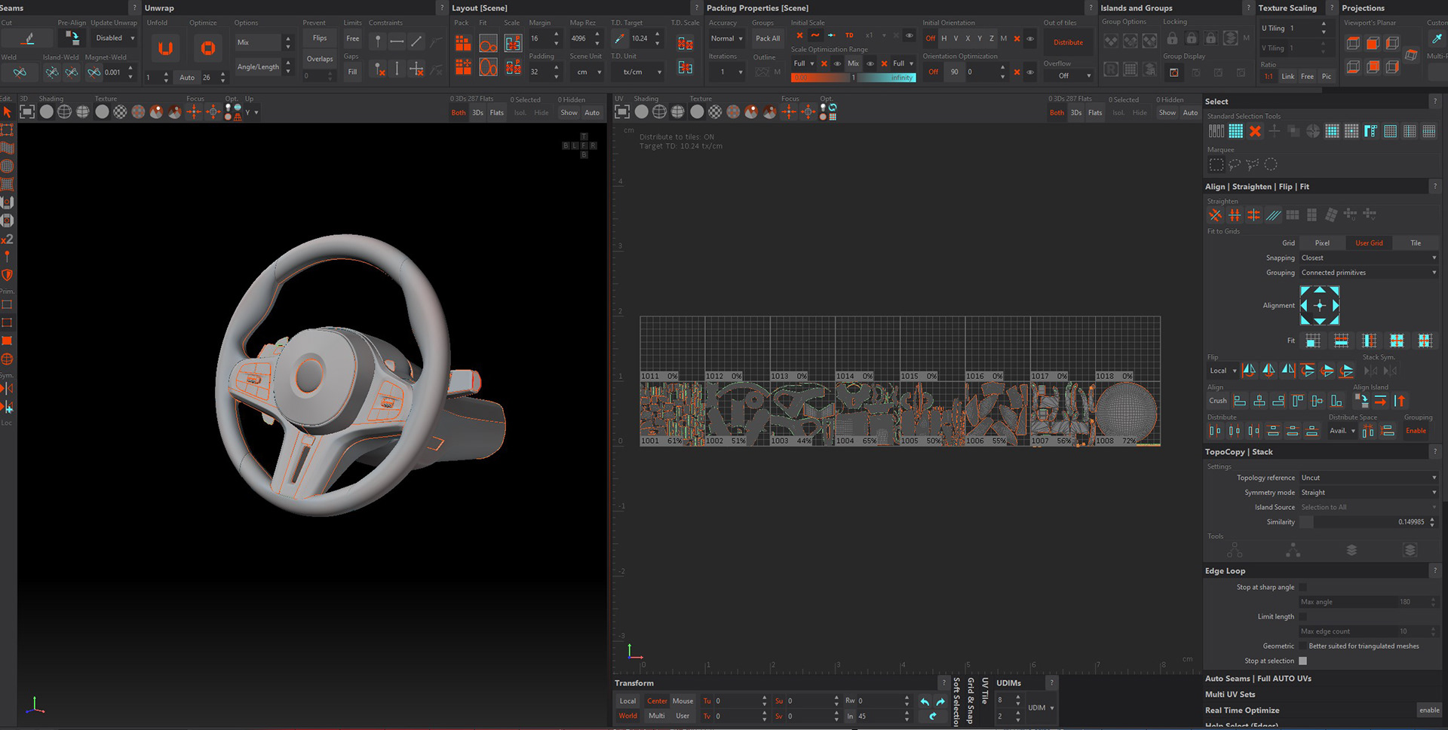Toggle Overlaps prevention button
Screen dimensions: 1448x730
coord(320,59)
